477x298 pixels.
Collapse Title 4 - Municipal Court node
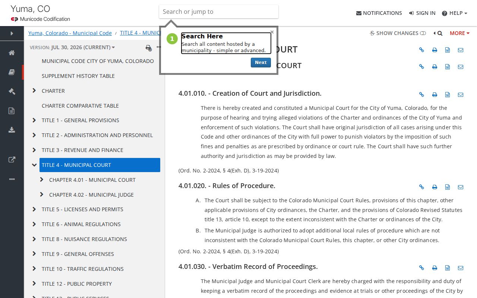pos(34,165)
